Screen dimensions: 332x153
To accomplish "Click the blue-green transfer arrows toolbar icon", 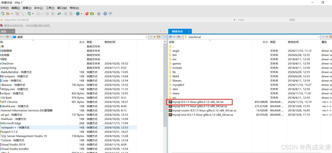I will (x=59, y=14).
